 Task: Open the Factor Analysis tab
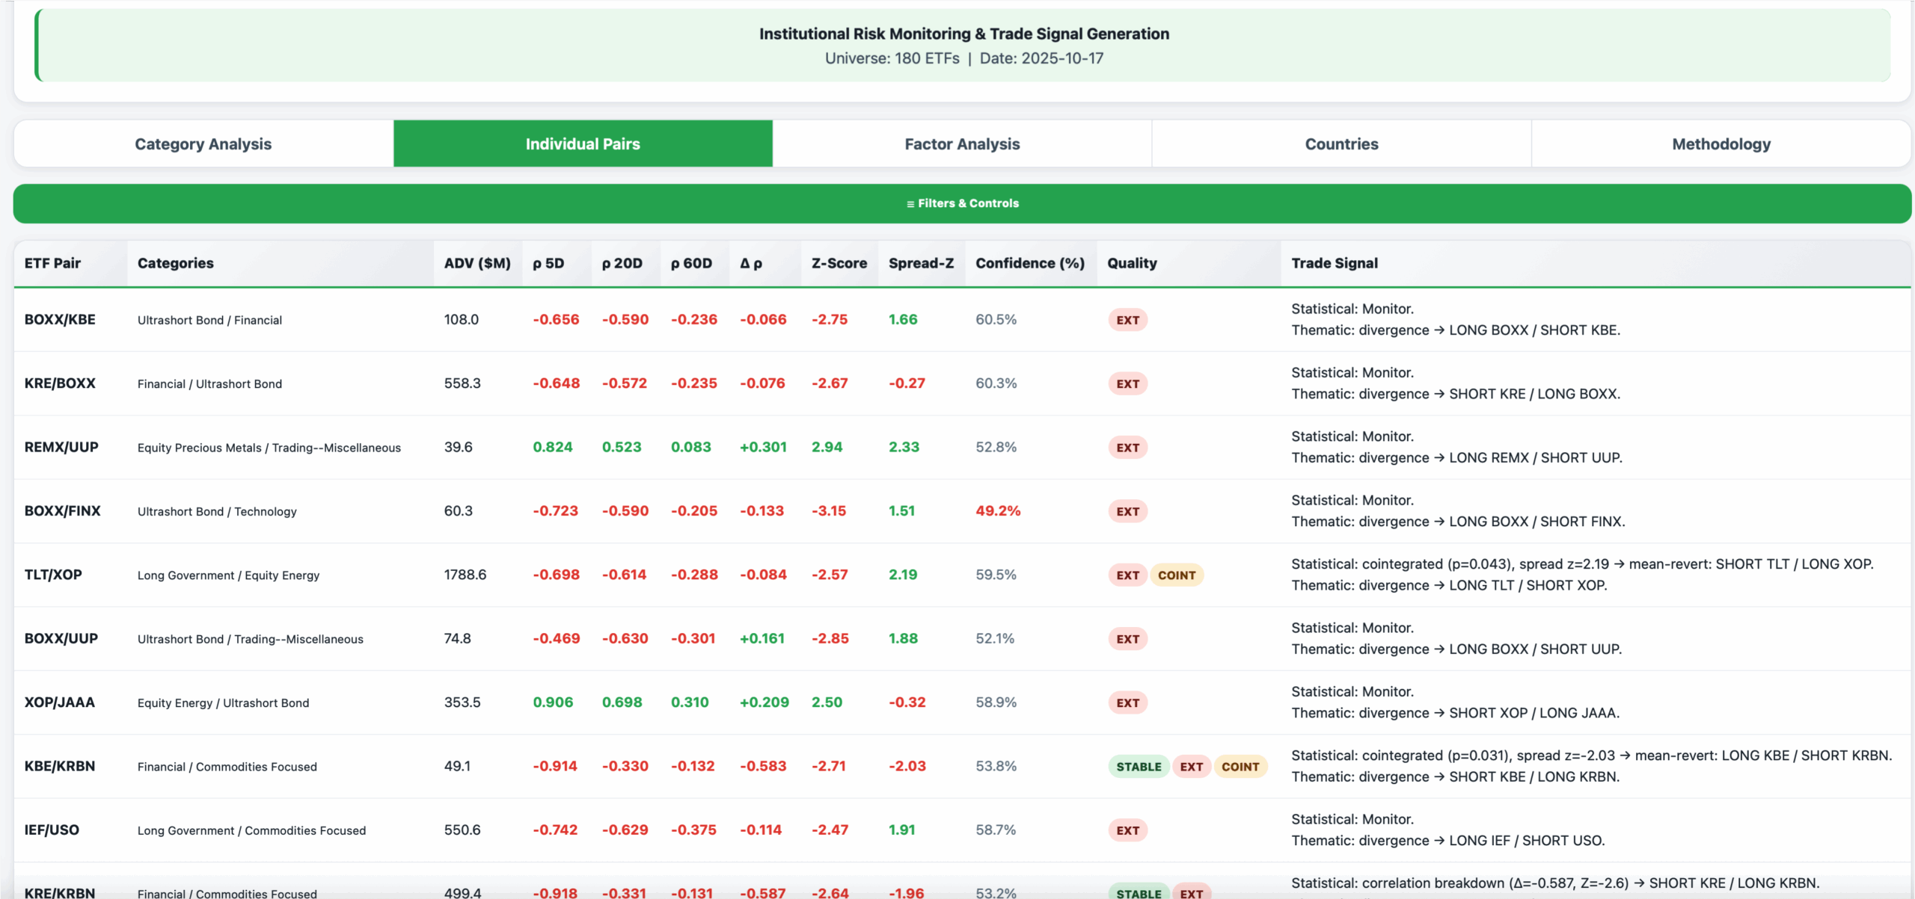pos(962,143)
